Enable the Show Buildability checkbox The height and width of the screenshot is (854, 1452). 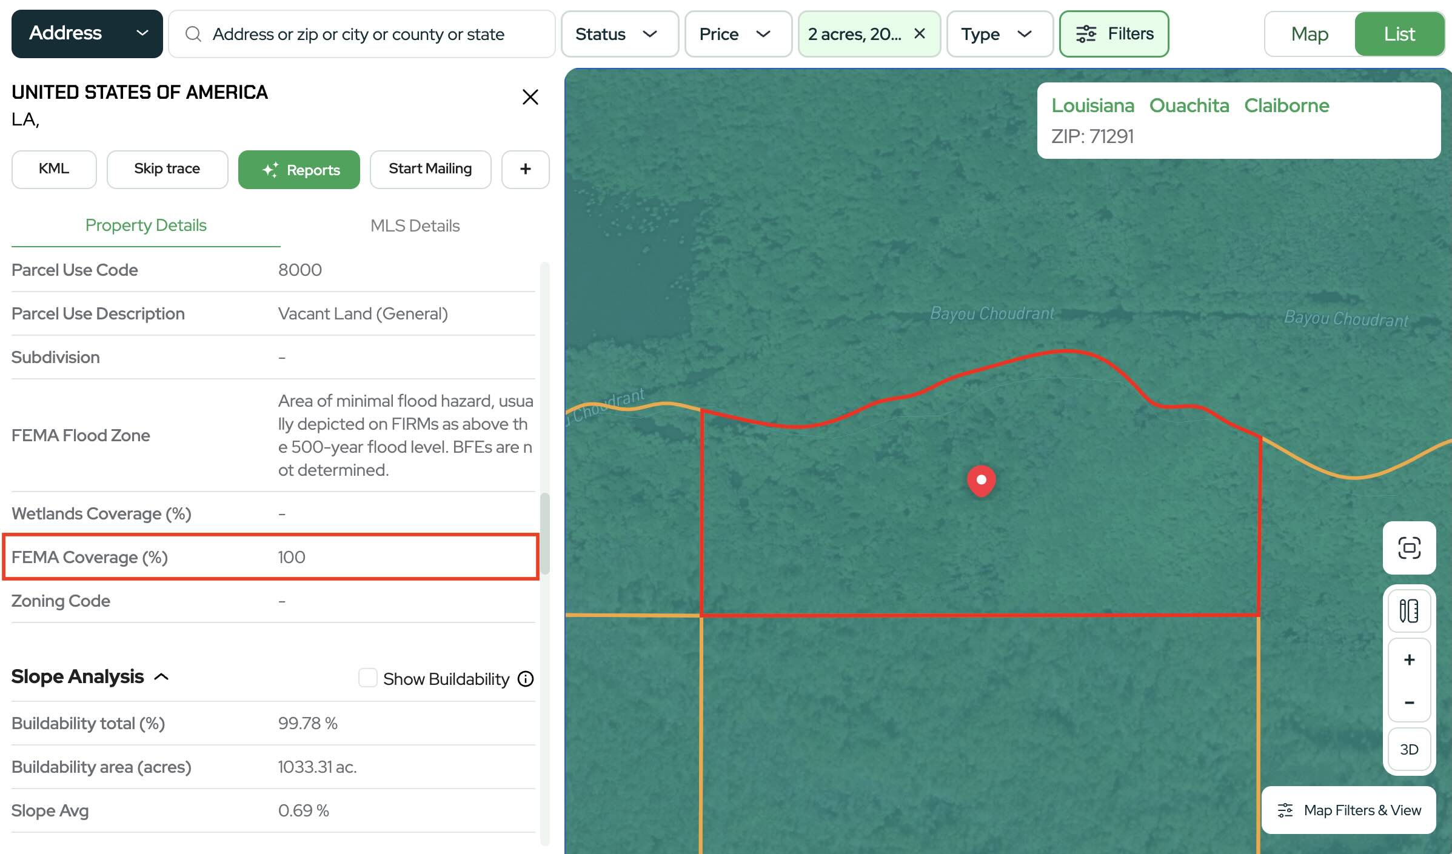point(367,678)
